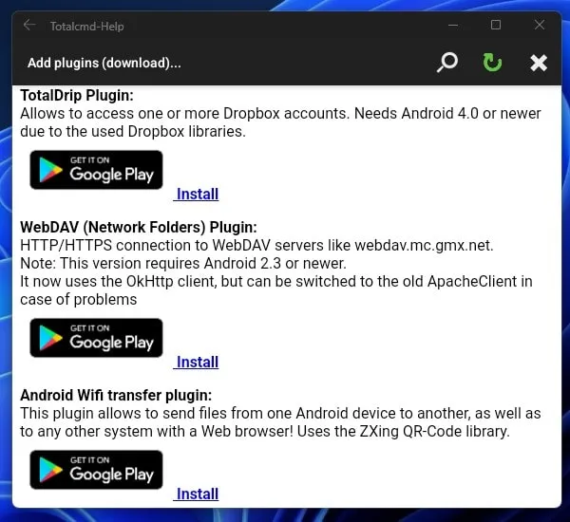Reload page with green refresh icon
This screenshot has height=522, width=570.
pos(492,63)
